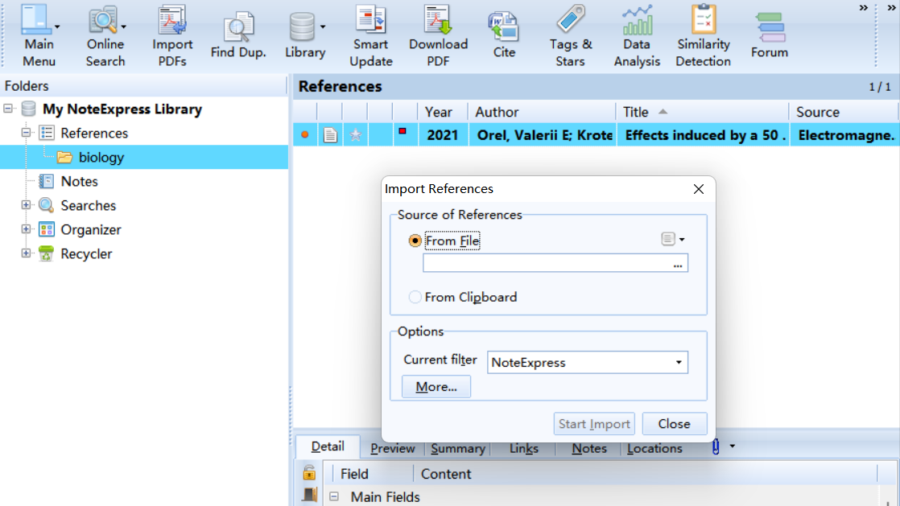Screen dimensions: 900x506
Task: Open dropdown arrow next to Main Menu
Action: [57, 27]
